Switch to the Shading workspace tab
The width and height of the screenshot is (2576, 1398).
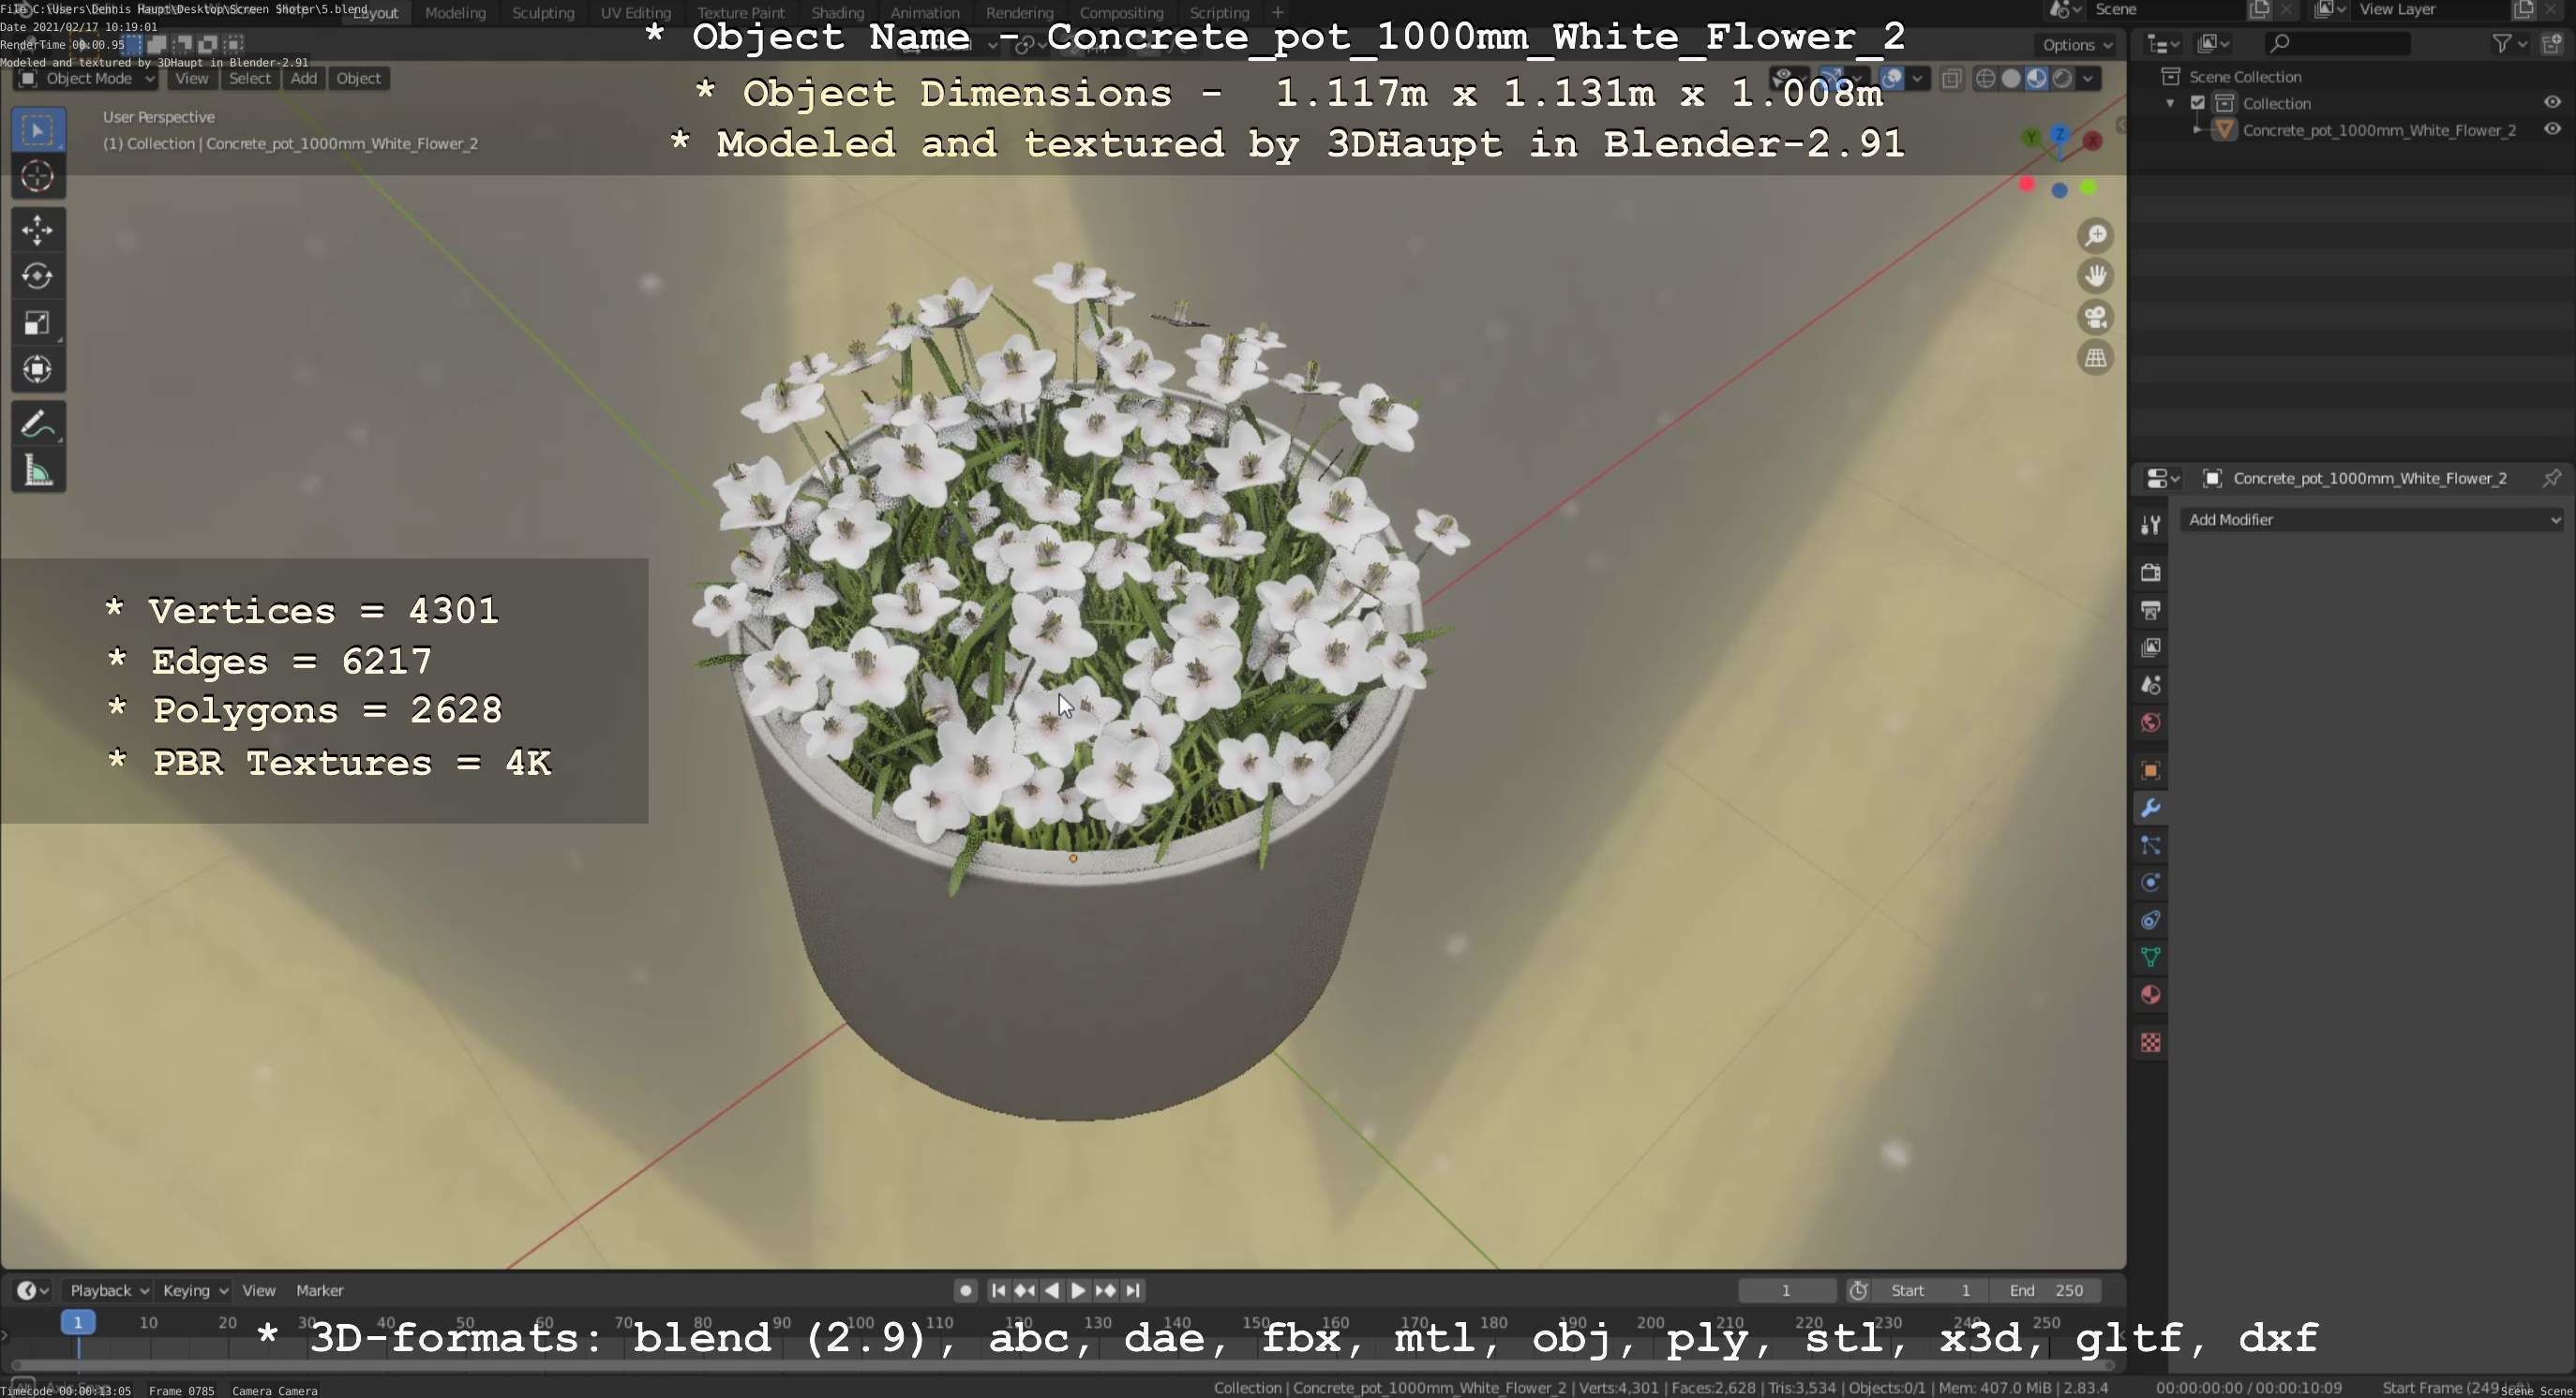pos(837,12)
